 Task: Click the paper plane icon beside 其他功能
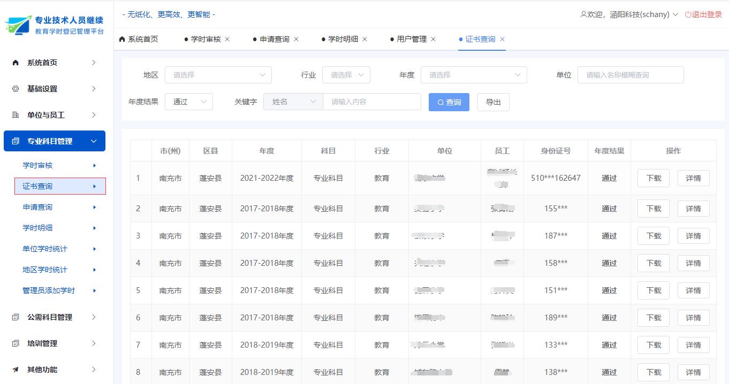click(x=16, y=370)
